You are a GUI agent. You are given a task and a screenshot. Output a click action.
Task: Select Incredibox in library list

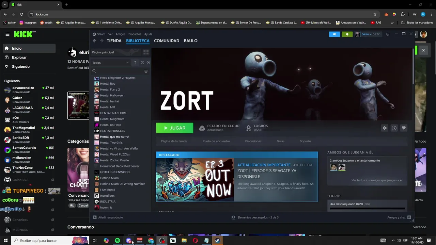coord(107,196)
